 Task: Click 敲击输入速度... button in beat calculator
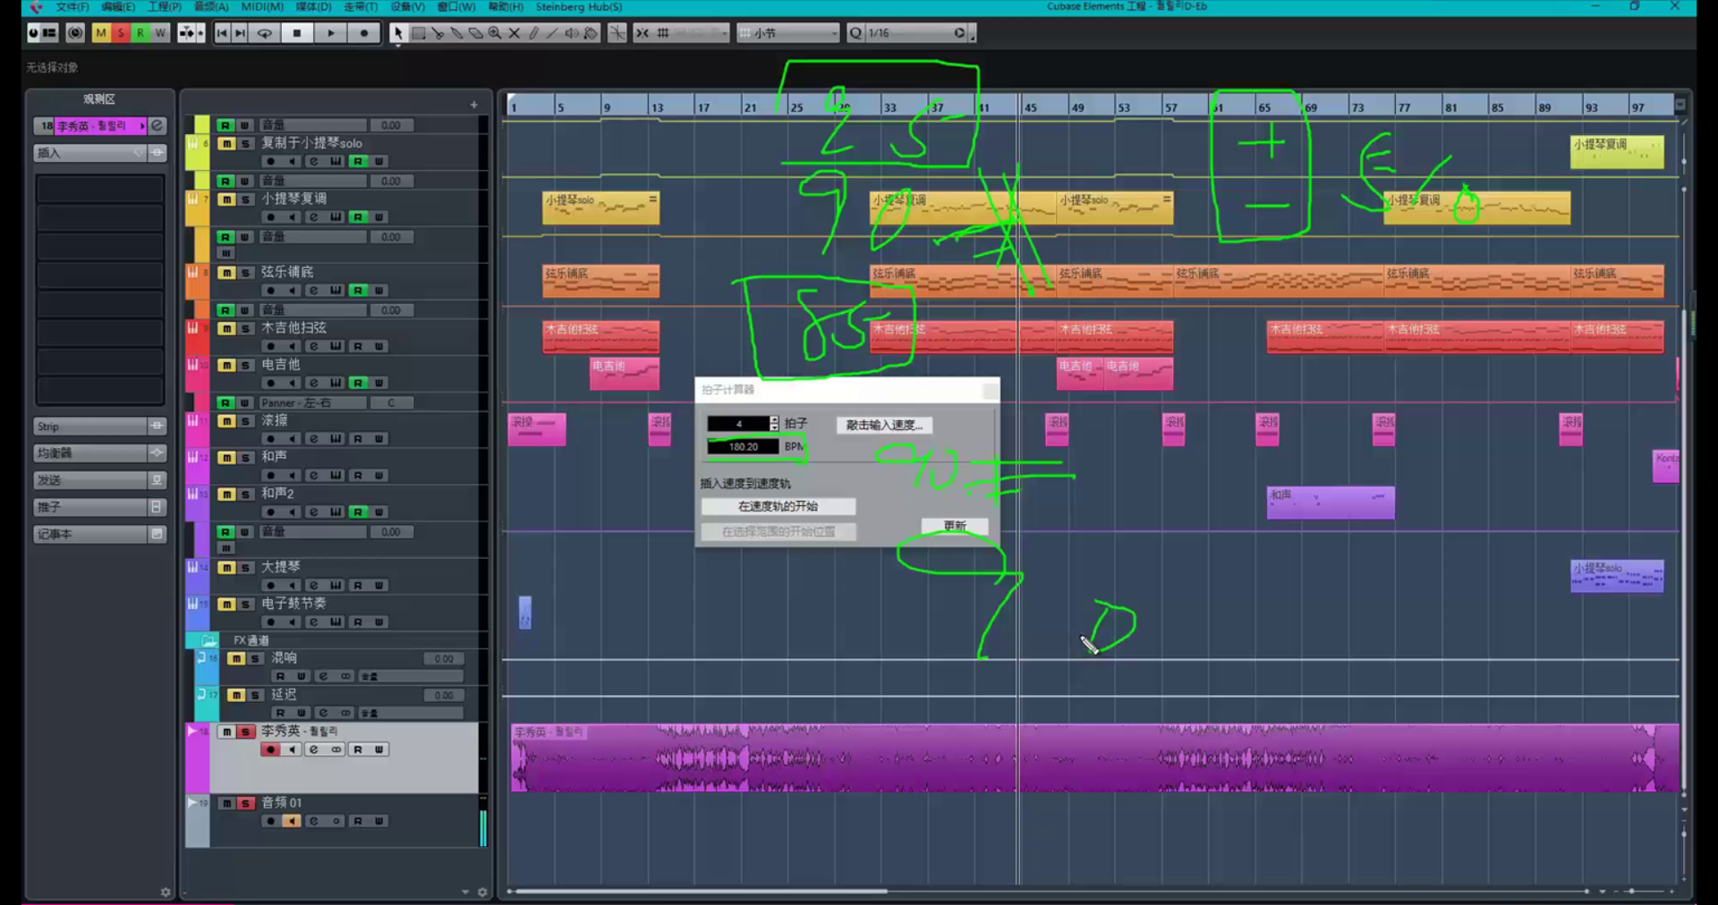tap(885, 425)
